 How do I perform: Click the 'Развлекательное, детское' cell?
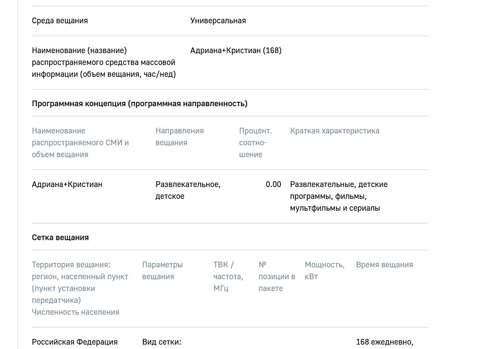click(188, 191)
